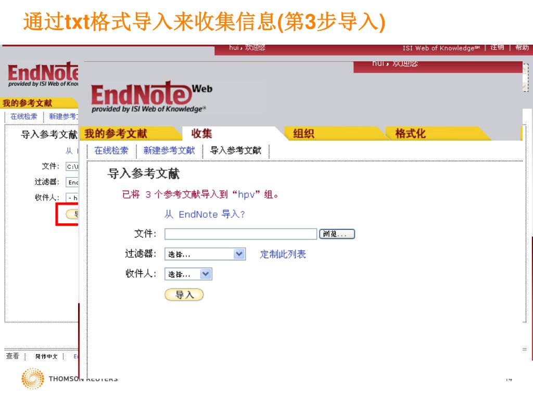Click 过滤器 field in background window

click(72, 182)
